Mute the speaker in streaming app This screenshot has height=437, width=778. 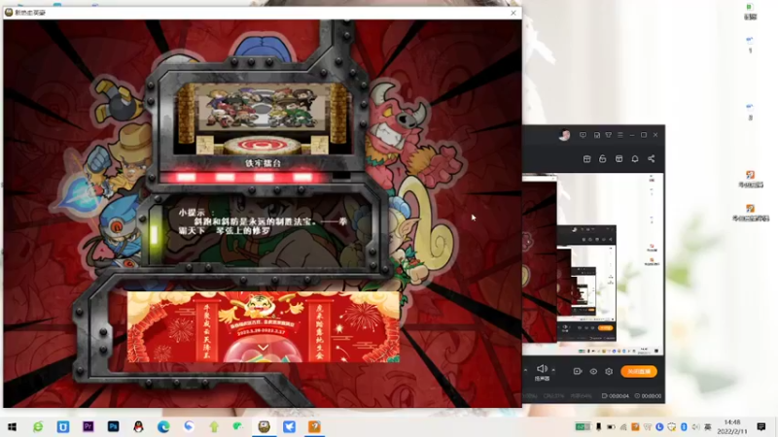tap(542, 369)
